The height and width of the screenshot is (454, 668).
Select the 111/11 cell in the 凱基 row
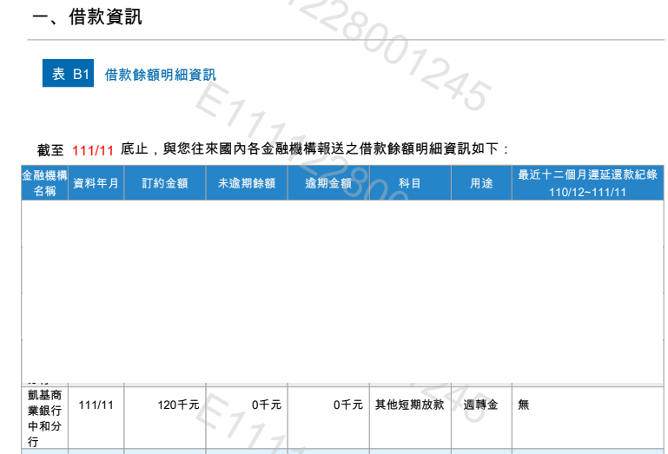coord(96,405)
